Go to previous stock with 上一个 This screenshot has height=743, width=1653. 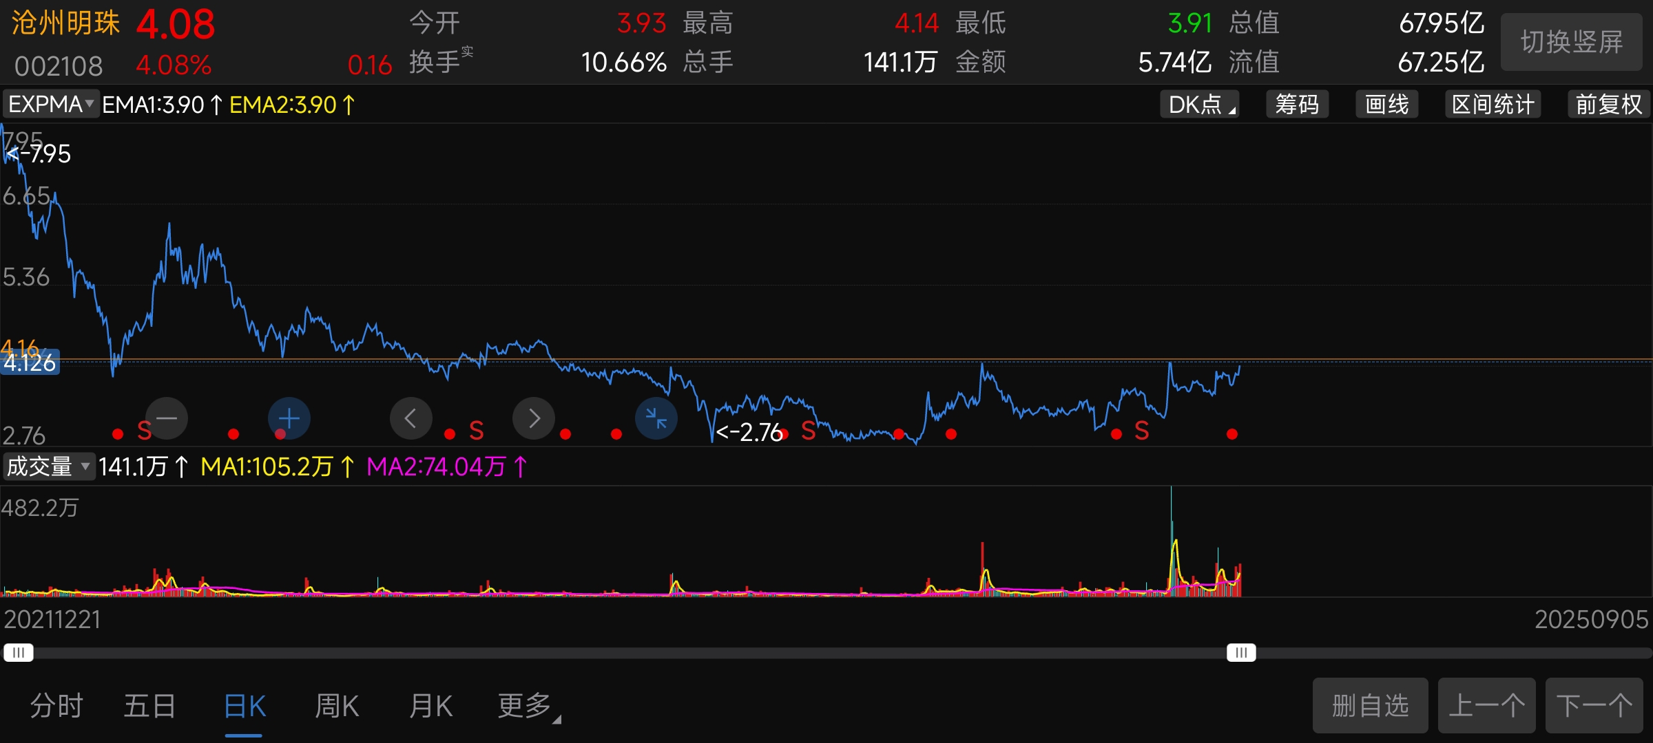click(x=1487, y=706)
